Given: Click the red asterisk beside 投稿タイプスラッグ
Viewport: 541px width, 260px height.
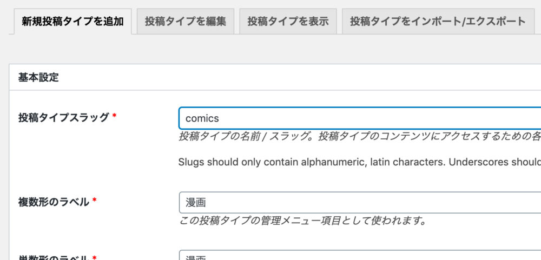Looking at the screenshot, I should tap(114, 117).
